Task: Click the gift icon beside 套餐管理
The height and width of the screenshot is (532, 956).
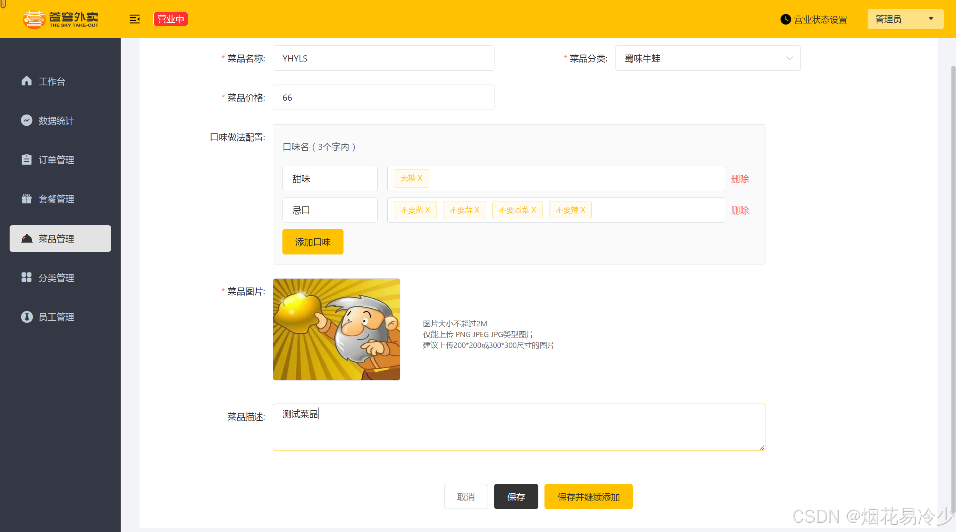Action: click(x=27, y=199)
